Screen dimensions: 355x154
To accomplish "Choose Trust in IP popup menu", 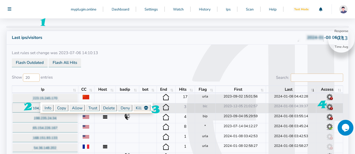I will 93,108.
